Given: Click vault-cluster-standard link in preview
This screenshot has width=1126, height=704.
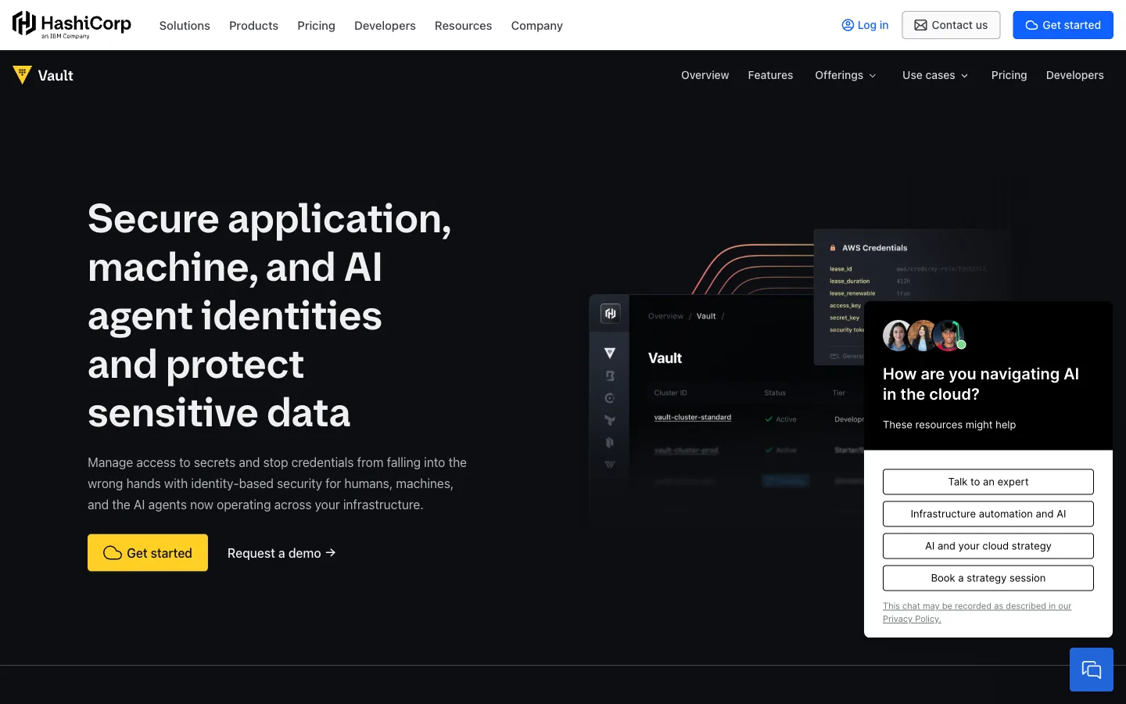Looking at the screenshot, I should point(693,418).
